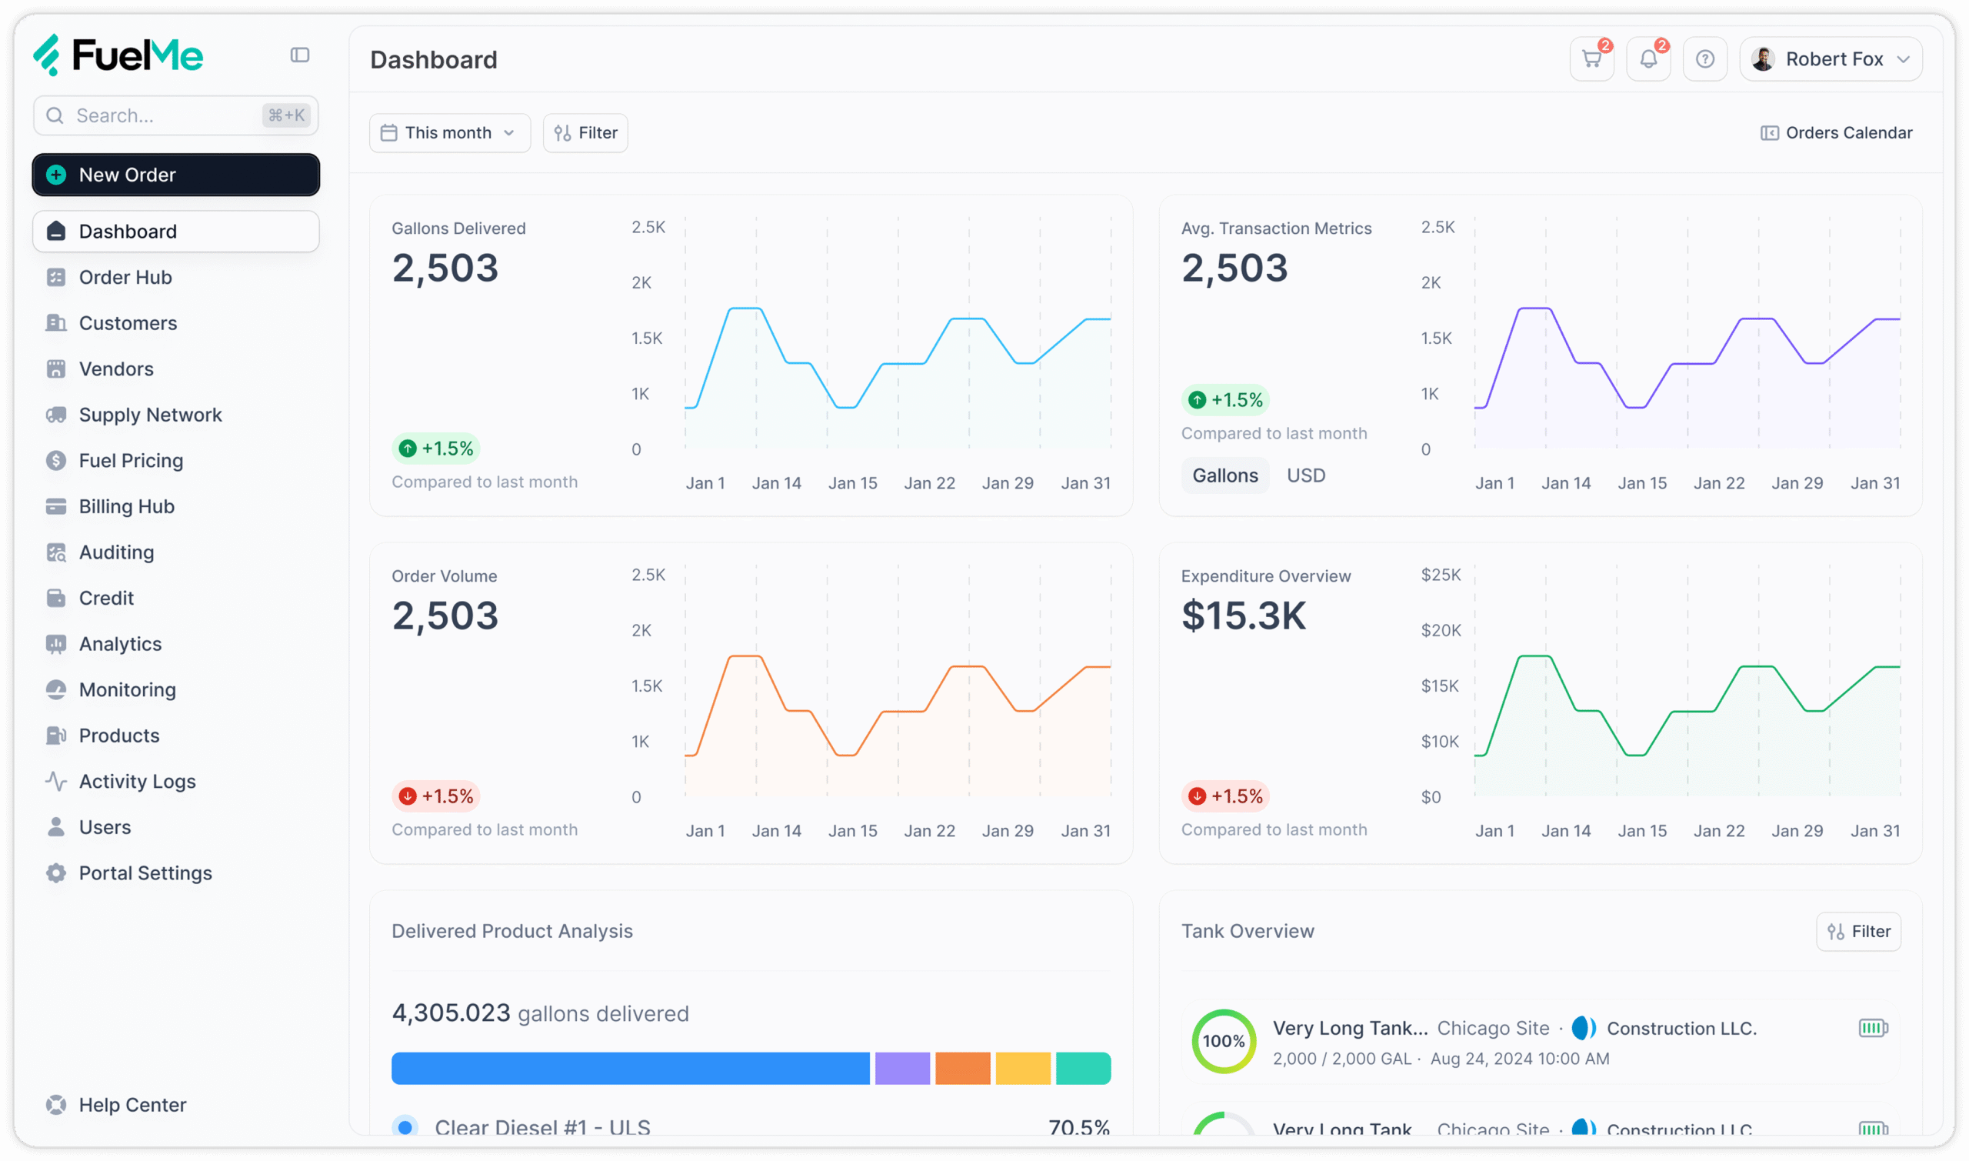The image size is (1969, 1161).
Task: Open Activity Logs menu item
Action: 137,782
